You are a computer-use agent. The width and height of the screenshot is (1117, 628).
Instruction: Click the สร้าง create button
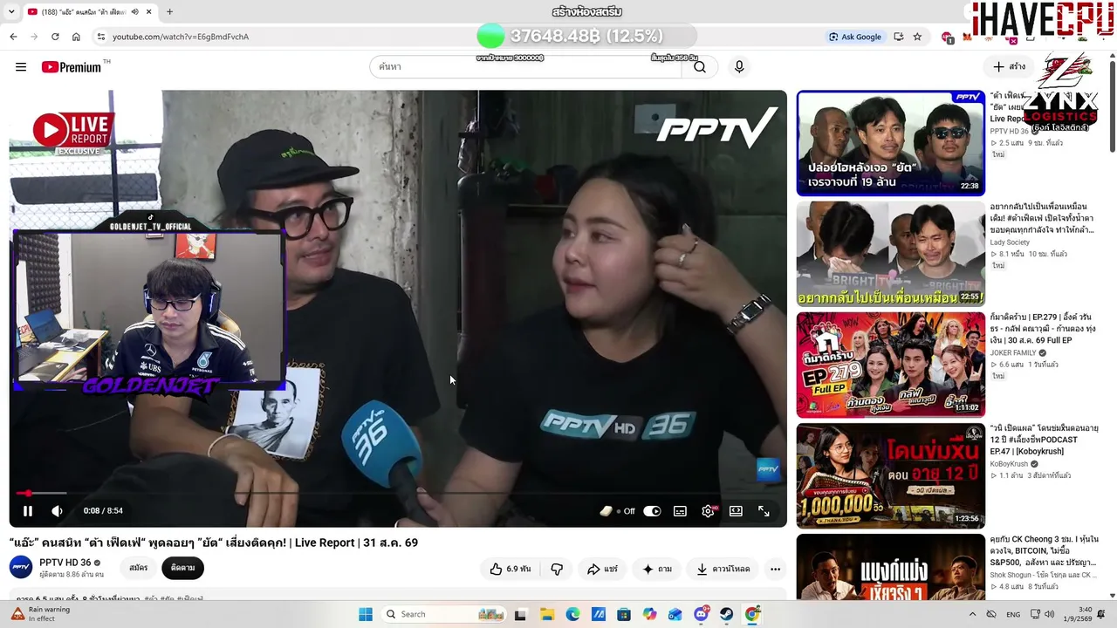1009,67
